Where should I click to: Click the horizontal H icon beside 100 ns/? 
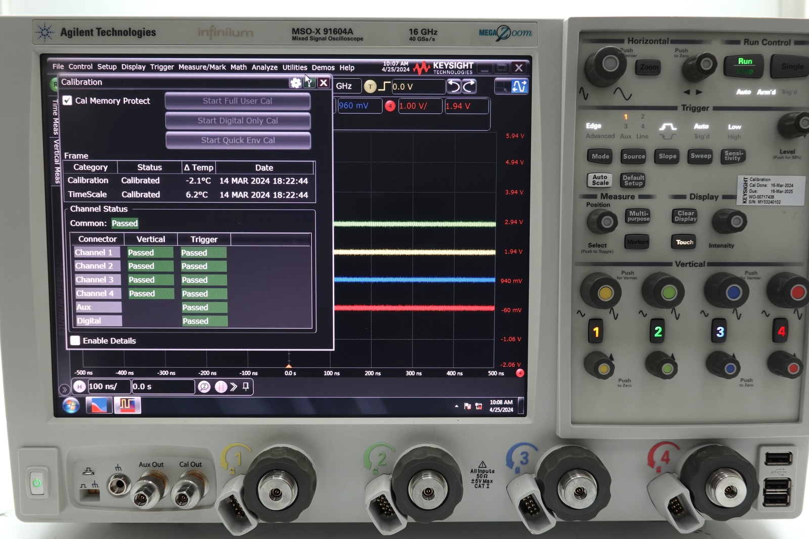click(79, 386)
